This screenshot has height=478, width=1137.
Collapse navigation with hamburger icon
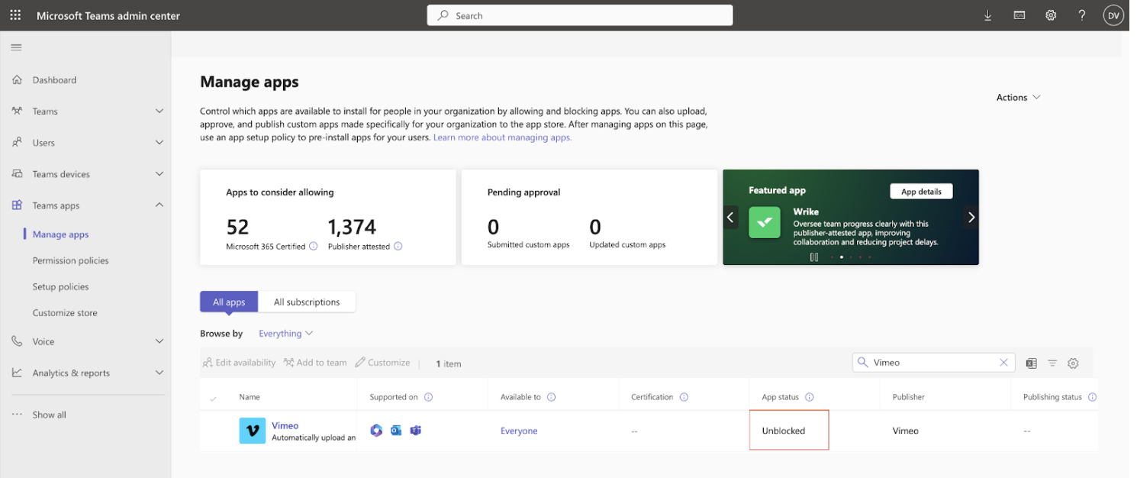(x=16, y=47)
